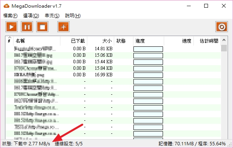Click the 連線設定: 5/5 status entry
This screenshot has width=233, height=148.
tap(69, 144)
